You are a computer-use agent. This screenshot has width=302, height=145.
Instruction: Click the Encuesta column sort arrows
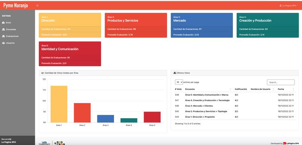tap(230, 89)
